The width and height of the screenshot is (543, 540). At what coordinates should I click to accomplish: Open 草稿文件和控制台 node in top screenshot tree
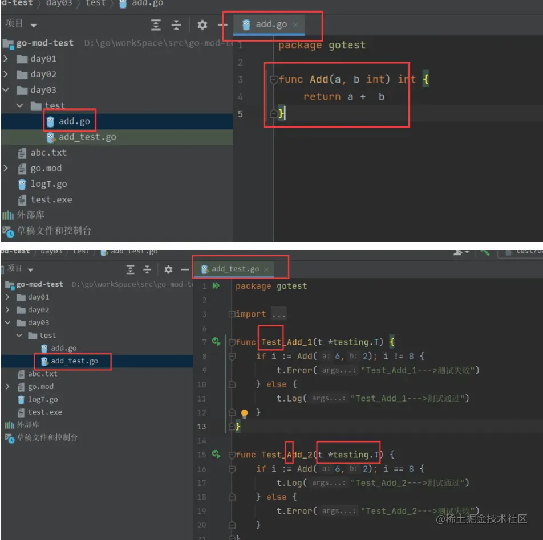point(47,231)
